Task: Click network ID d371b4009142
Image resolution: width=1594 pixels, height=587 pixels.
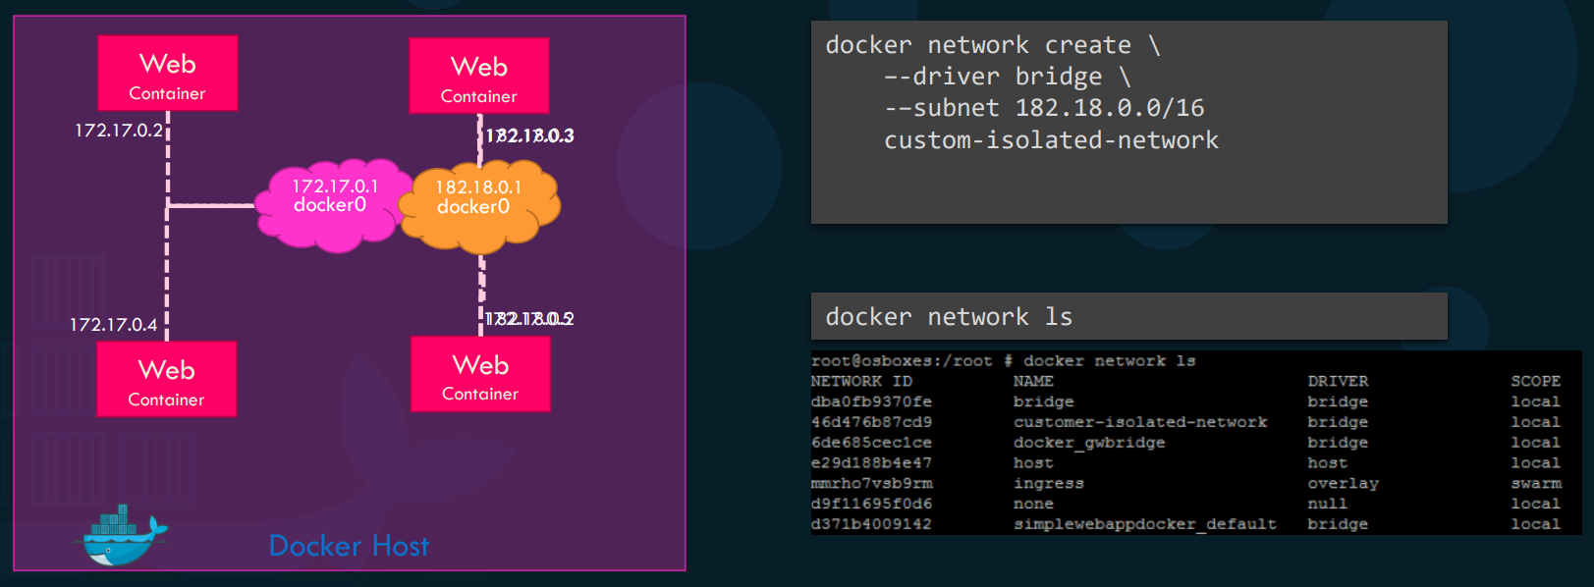Action: point(871,524)
